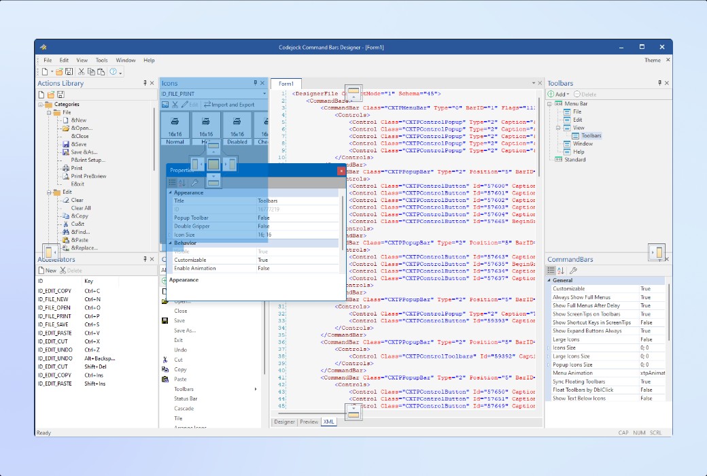
Task: Click the scissors icon in Icons panel toolbar
Action: (175, 105)
